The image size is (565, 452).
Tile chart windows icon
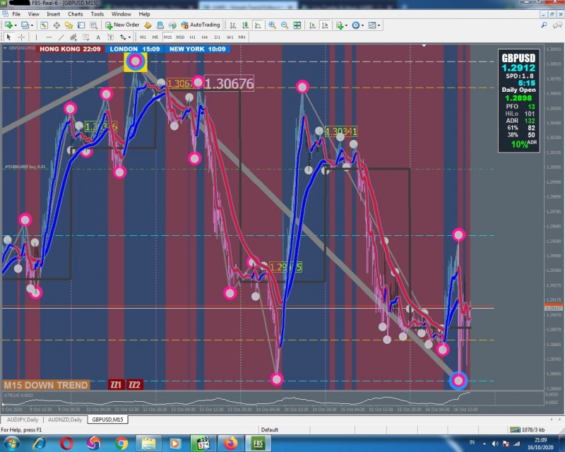pyautogui.click(x=299, y=25)
